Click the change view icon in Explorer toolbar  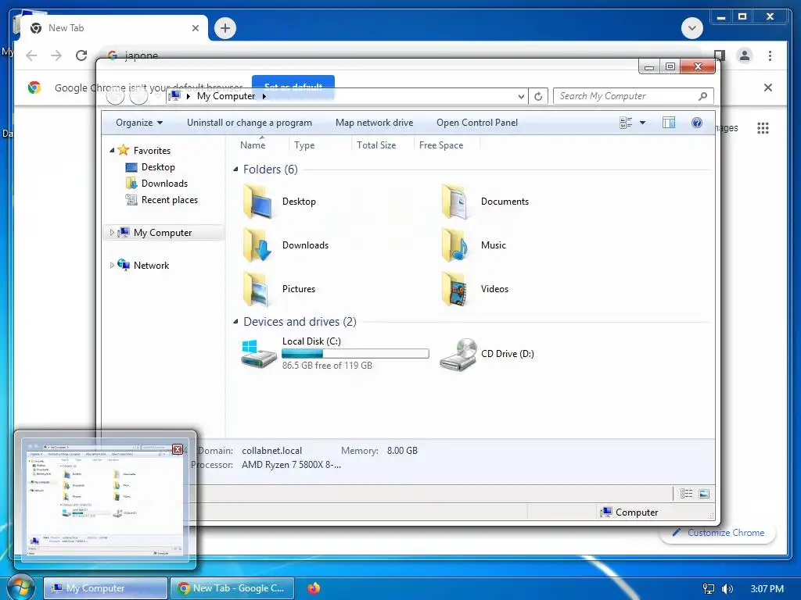(x=626, y=123)
